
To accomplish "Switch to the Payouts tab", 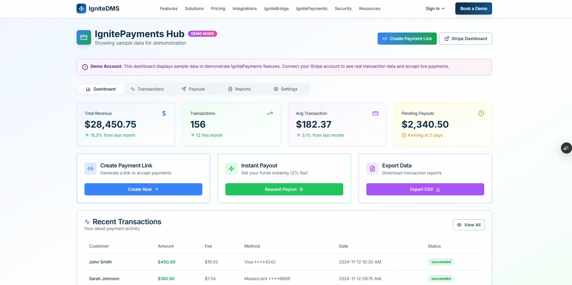I will click(194, 89).
